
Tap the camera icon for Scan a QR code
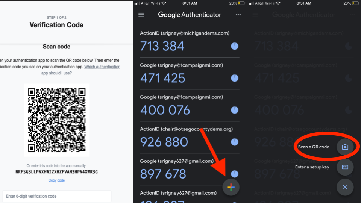345,147
